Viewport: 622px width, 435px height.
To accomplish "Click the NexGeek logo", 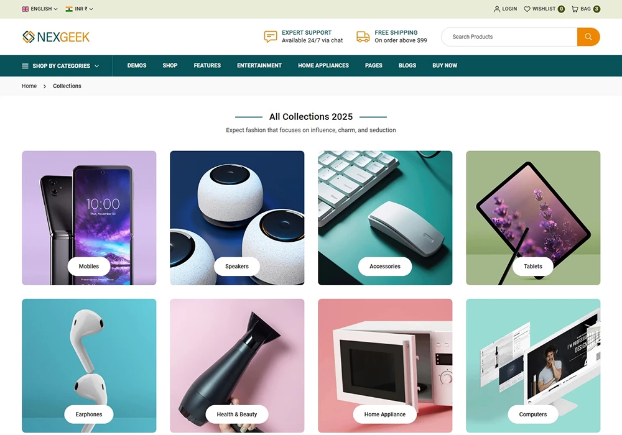I will coord(56,37).
